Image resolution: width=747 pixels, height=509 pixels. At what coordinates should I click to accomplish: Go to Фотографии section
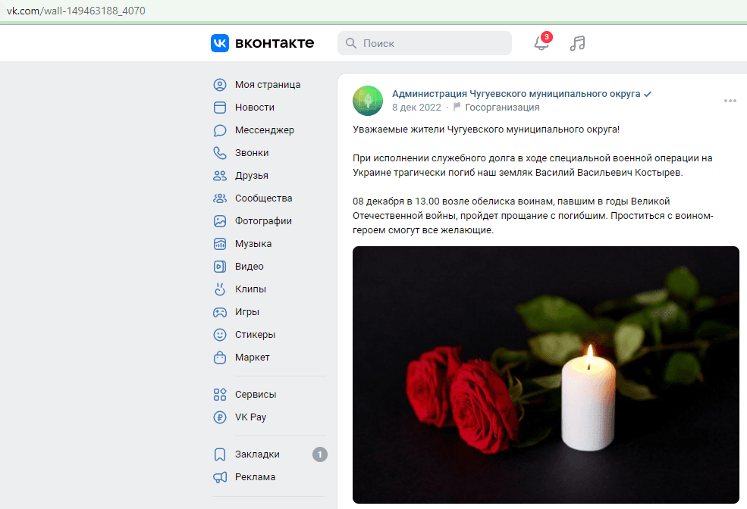point(263,221)
